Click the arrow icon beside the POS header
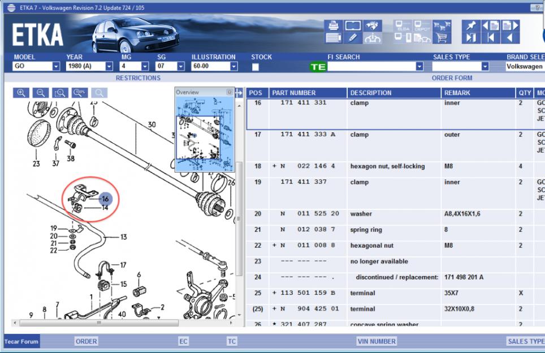This screenshot has width=545, height=353. 239,93
